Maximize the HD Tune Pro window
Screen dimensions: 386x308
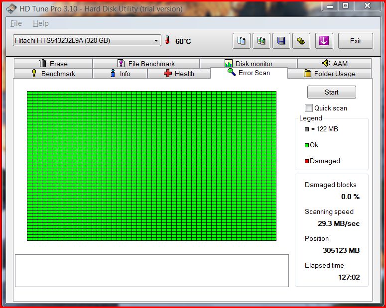(345, 6)
